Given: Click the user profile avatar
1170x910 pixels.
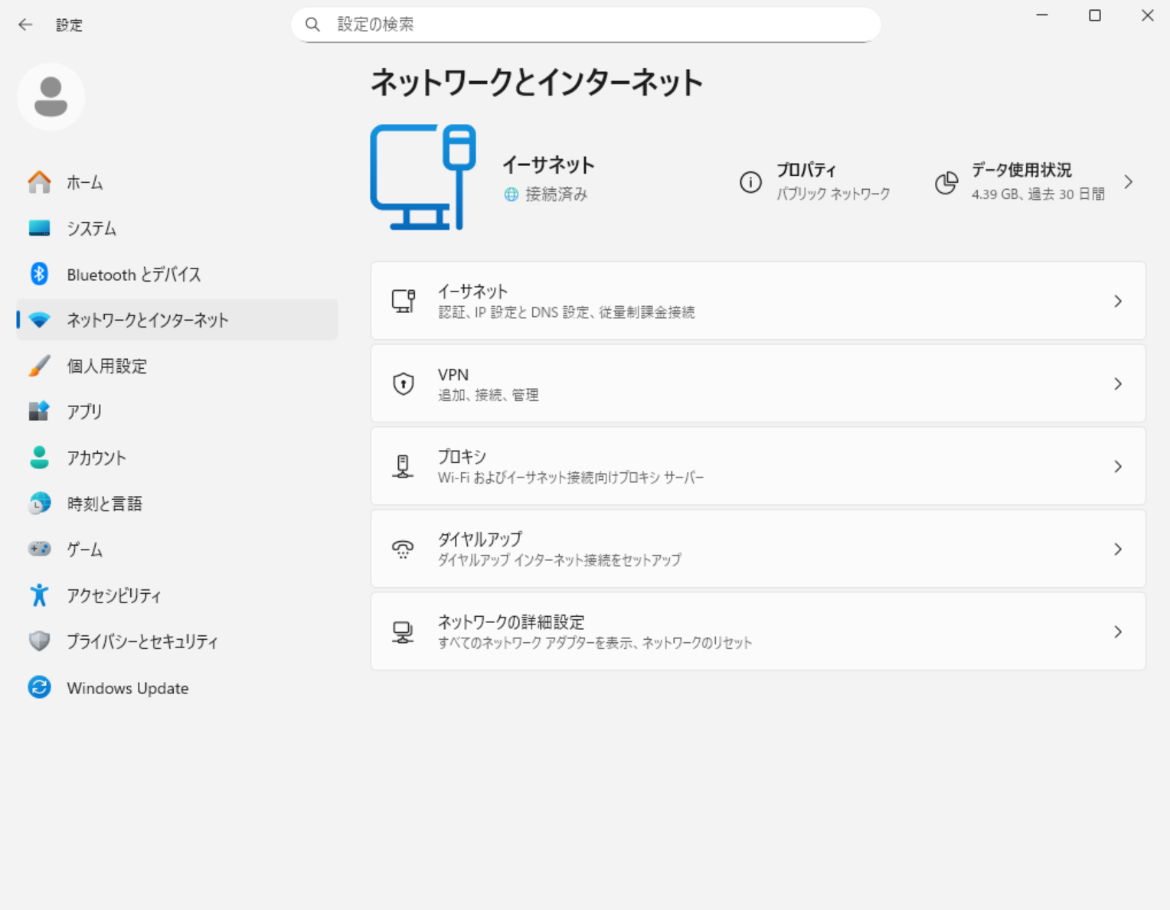Looking at the screenshot, I should point(51,97).
